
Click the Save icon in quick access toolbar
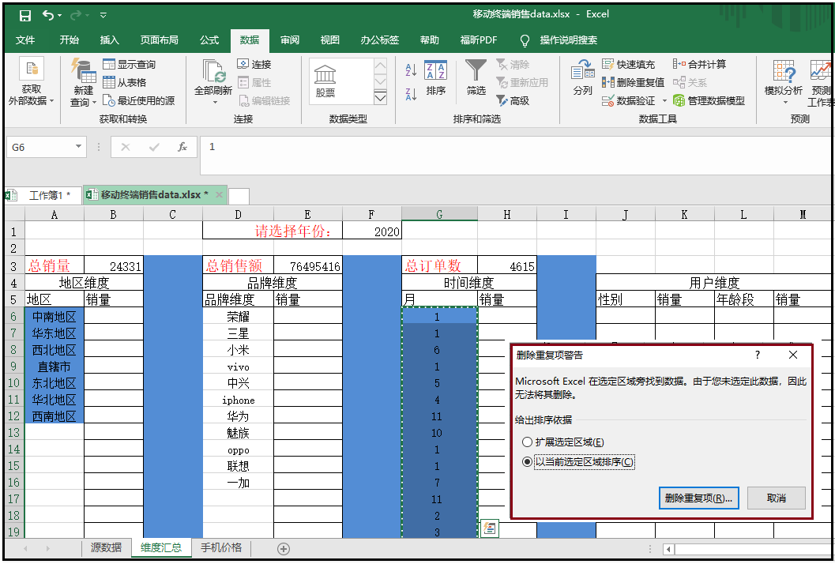coord(25,16)
